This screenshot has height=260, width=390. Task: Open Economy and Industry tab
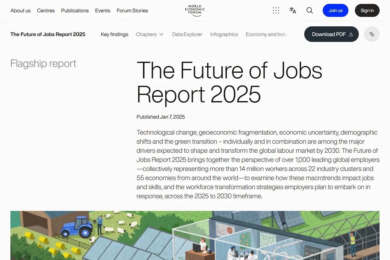266,34
